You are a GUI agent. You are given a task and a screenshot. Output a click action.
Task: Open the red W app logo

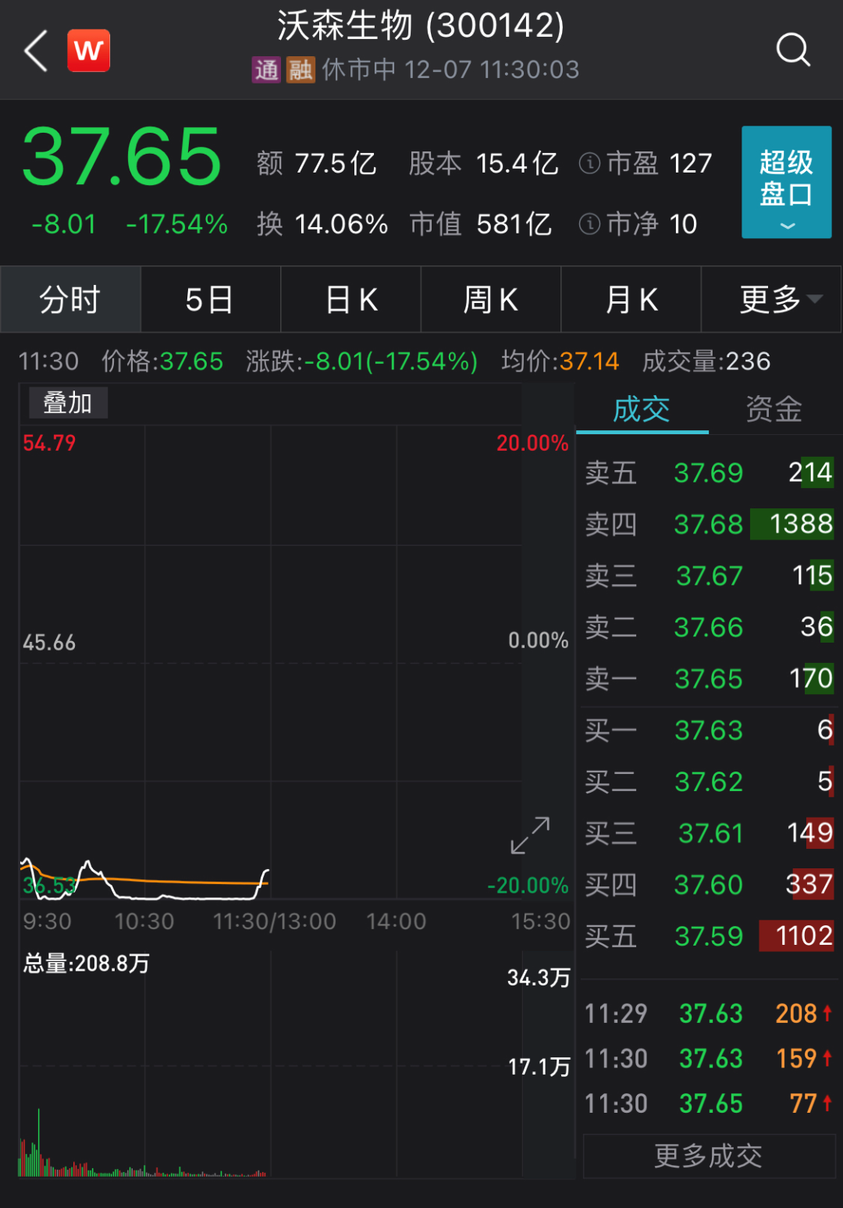88,51
